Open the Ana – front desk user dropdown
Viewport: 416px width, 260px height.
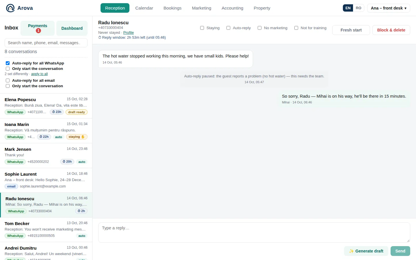pos(389,8)
